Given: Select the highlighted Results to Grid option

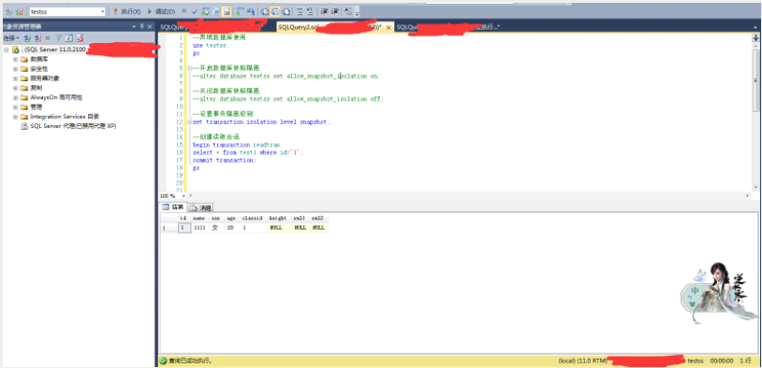Looking at the screenshot, I should point(275,11).
